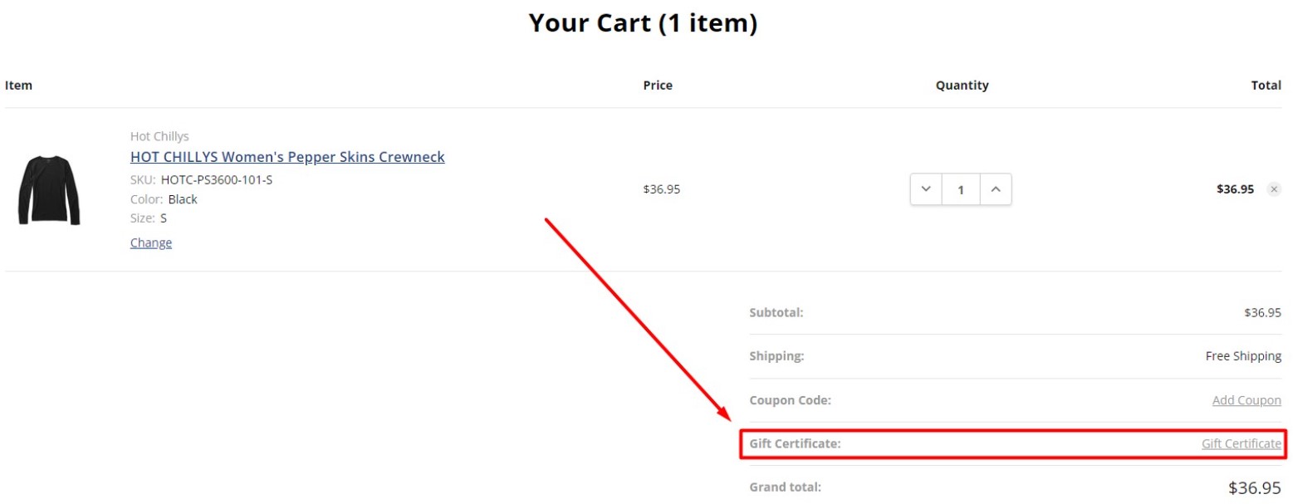Click the Quantity column header
The height and width of the screenshot is (504, 1293).
pyautogui.click(x=962, y=85)
